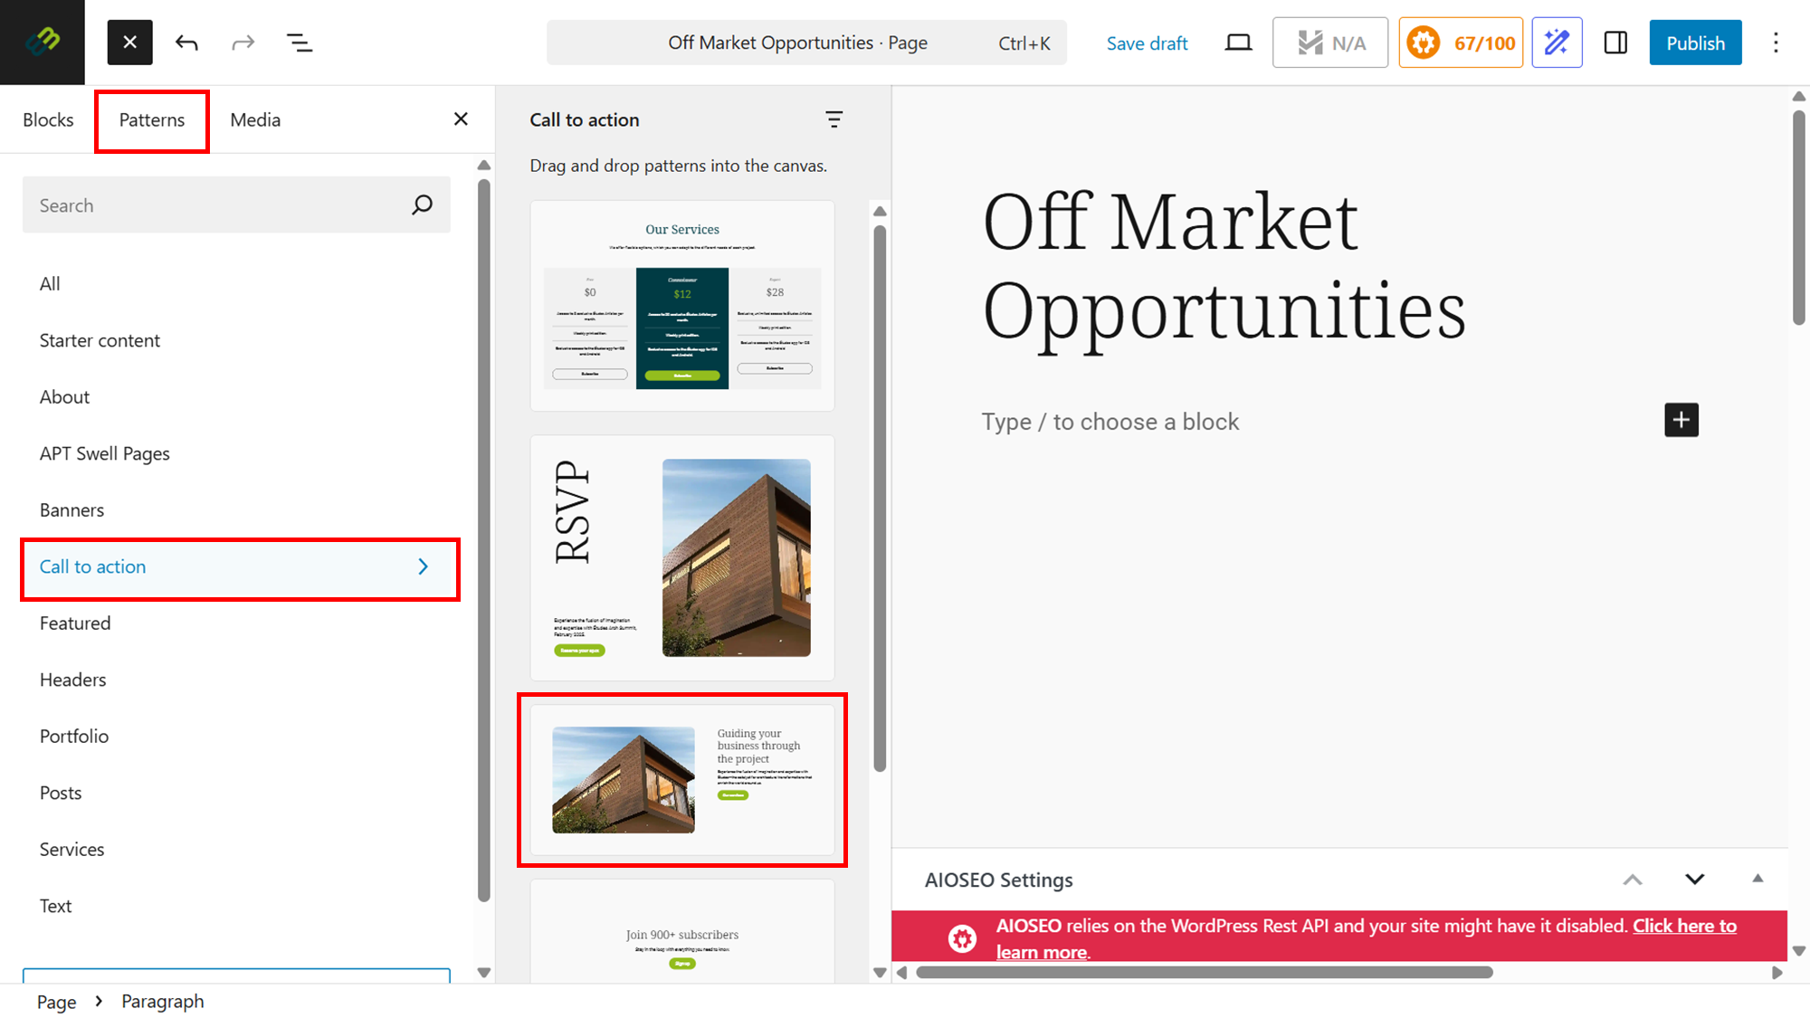Viewport: 1810px width, 1018px height.
Task: Move AIOSEO Settings panel down
Action: coord(1695,880)
